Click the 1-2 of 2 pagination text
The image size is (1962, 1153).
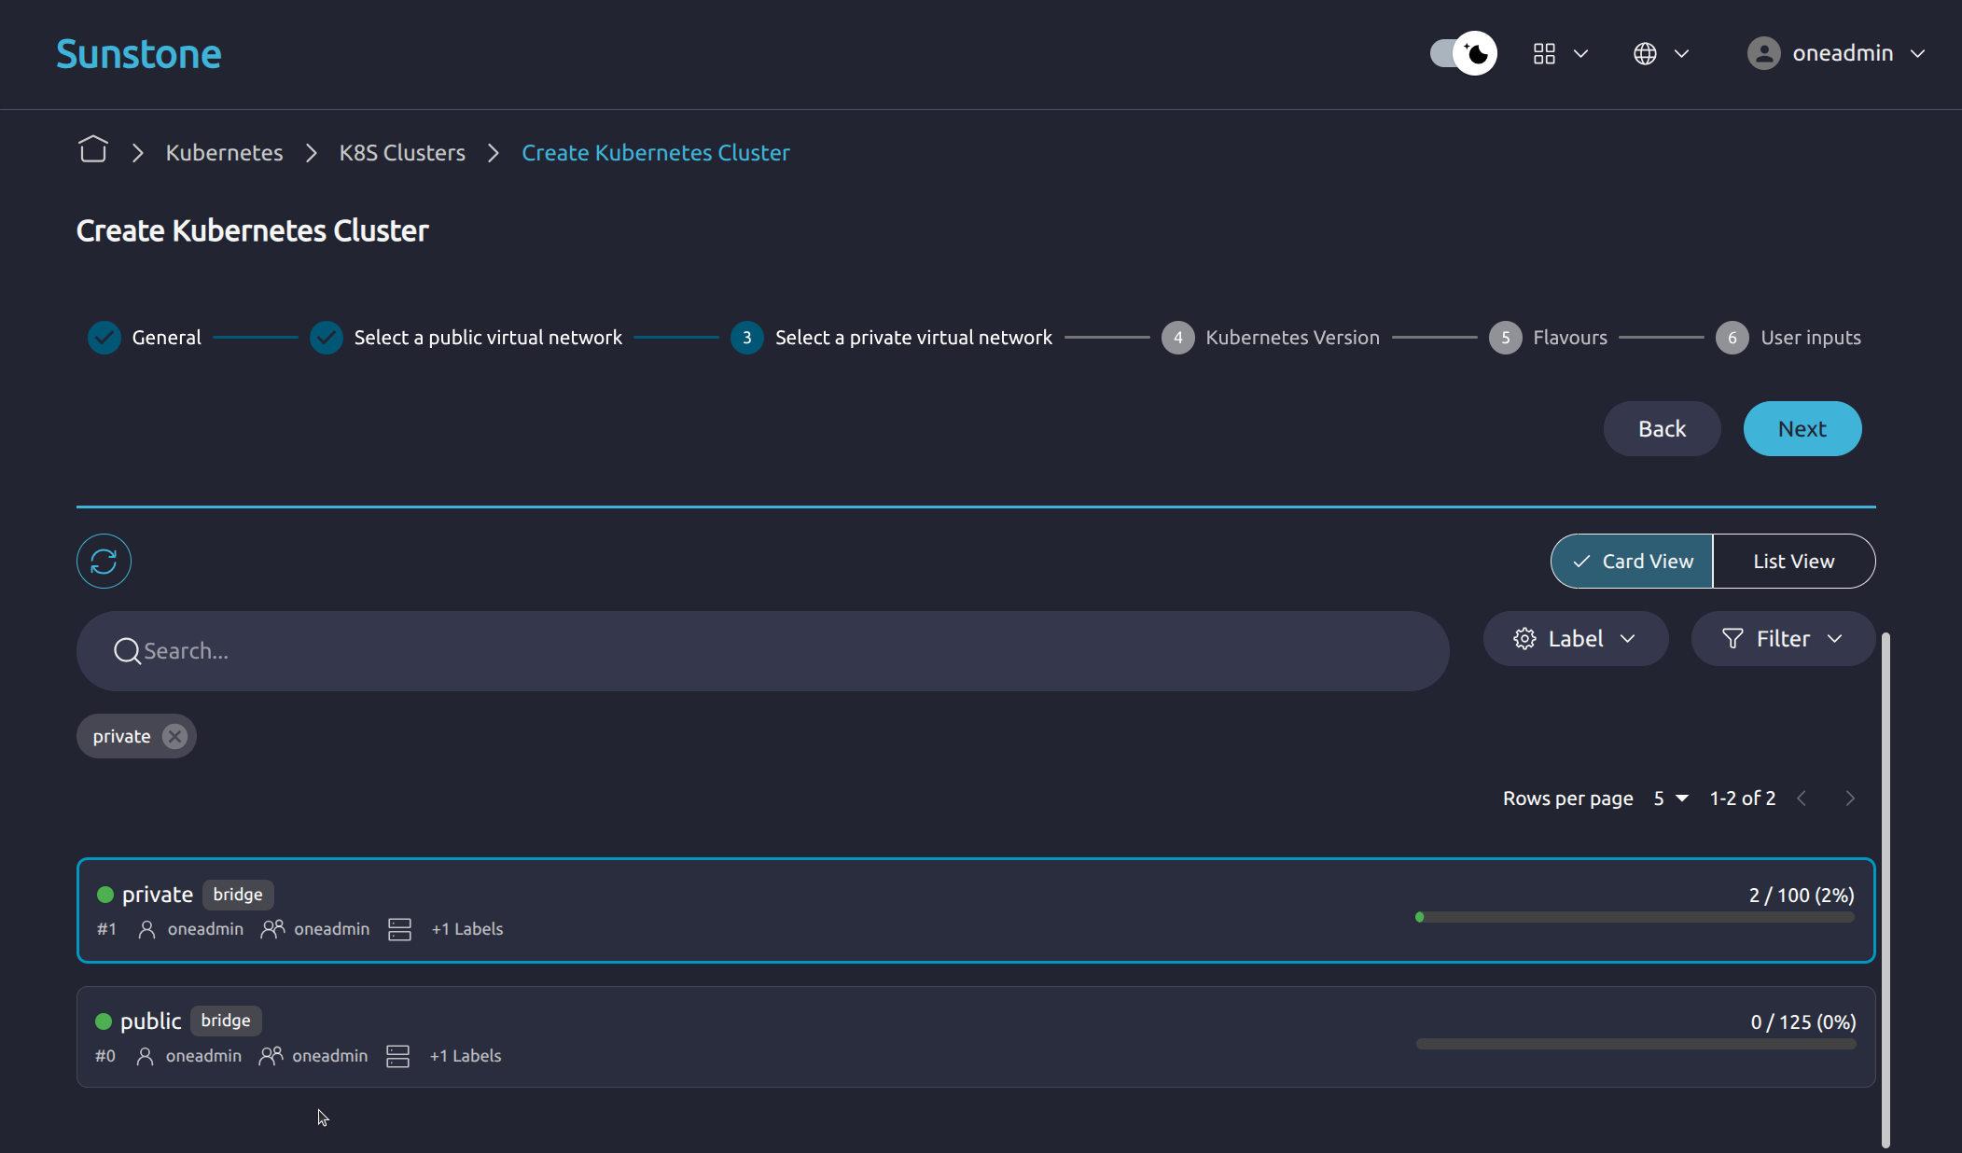tap(1742, 798)
